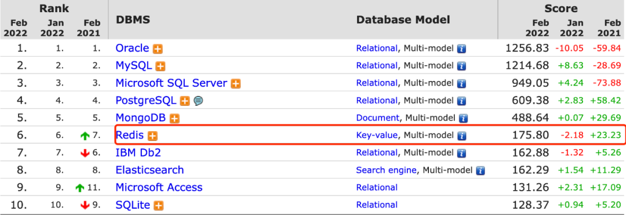626x215 pixels.
Task: Select Microsoft Access score value 131.26
Action: pyautogui.click(x=531, y=188)
